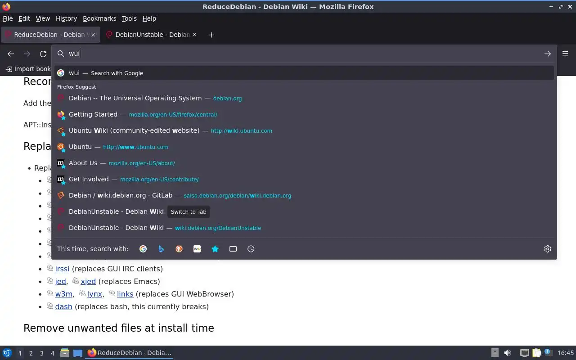Switch to workspace 3

(41, 353)
